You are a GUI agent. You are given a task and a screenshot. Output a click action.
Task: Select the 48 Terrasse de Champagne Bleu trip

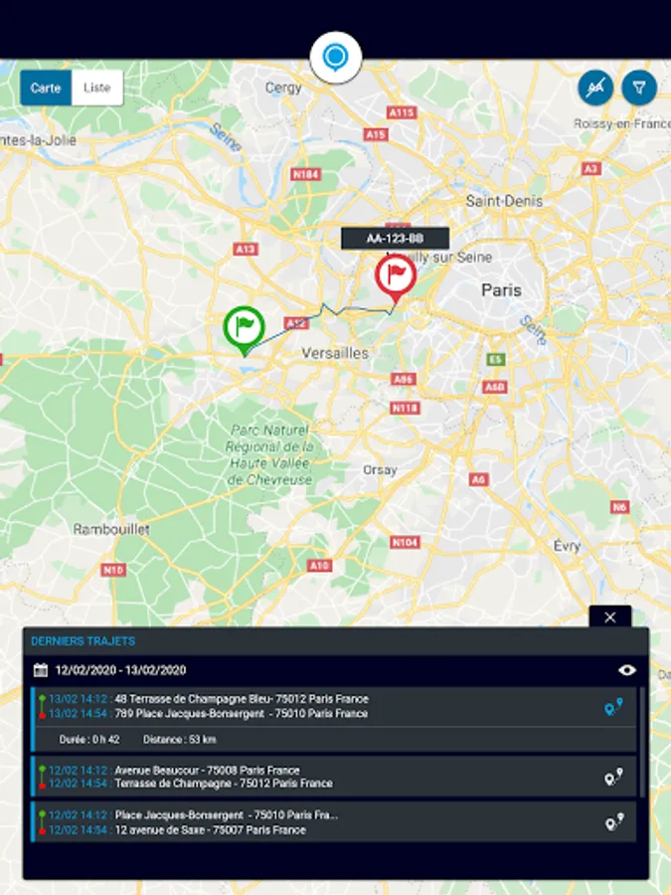pos(334,720)
